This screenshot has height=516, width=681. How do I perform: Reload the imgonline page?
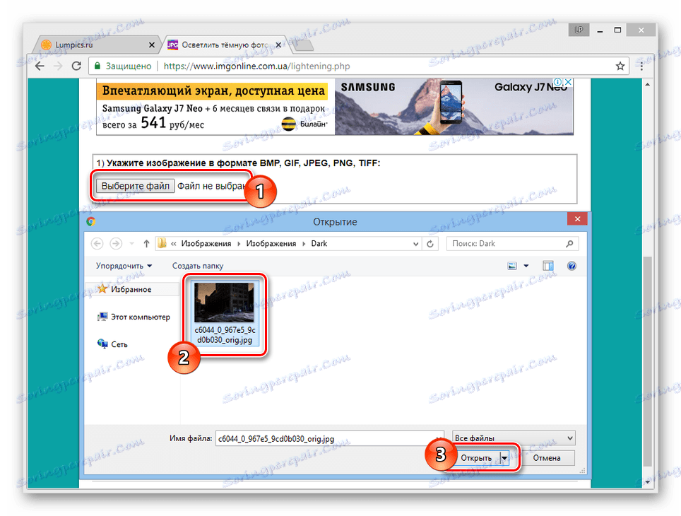(x=76, y=66)
